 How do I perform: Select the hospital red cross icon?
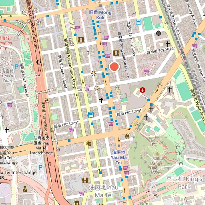[143, 90]
